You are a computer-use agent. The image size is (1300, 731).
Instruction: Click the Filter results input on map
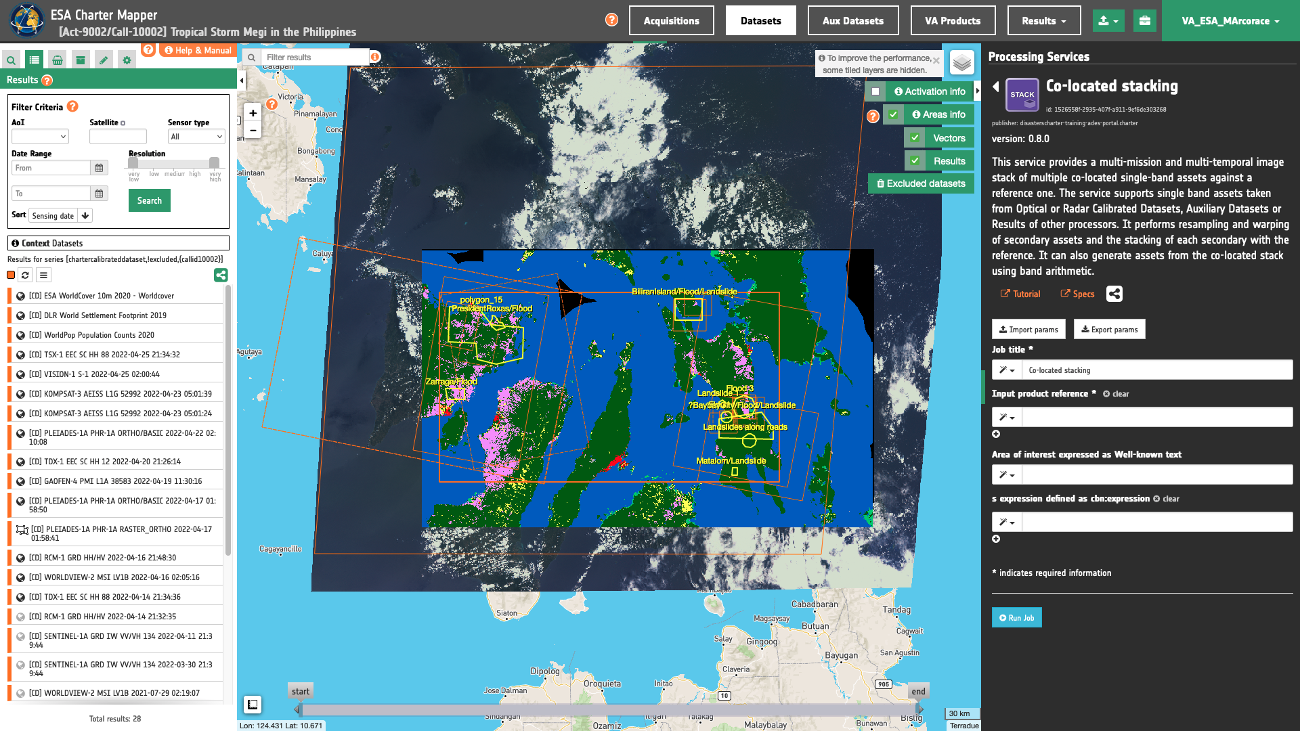click(x=316, y=58)
